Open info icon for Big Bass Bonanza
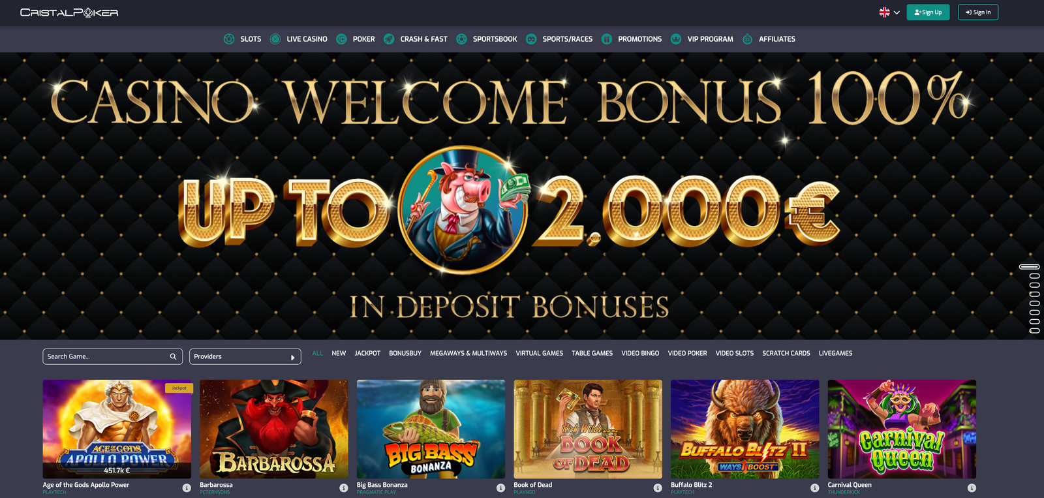Screen dimensions: 1044x498 coord(500,488)
